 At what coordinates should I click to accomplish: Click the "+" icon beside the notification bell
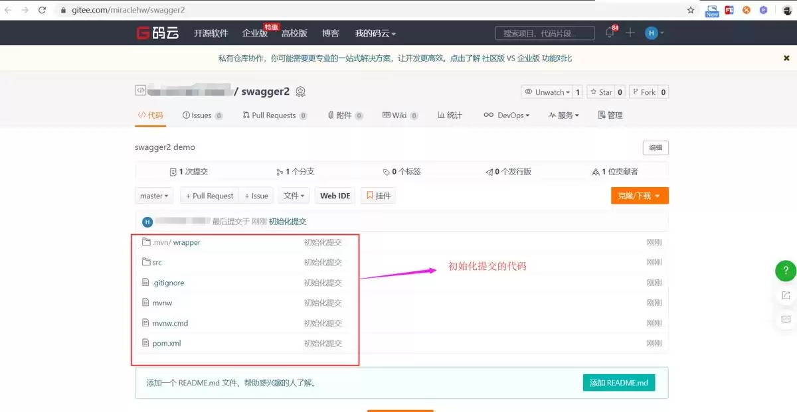click(630, 32)
